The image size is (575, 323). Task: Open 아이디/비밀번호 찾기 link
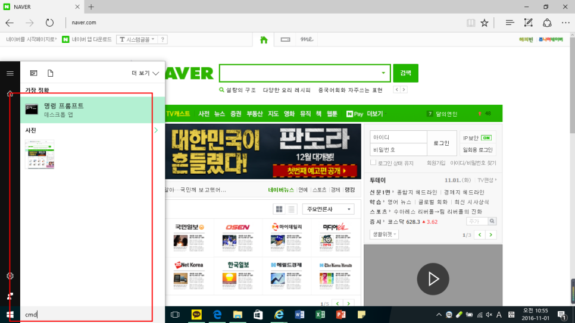[473, 163]
